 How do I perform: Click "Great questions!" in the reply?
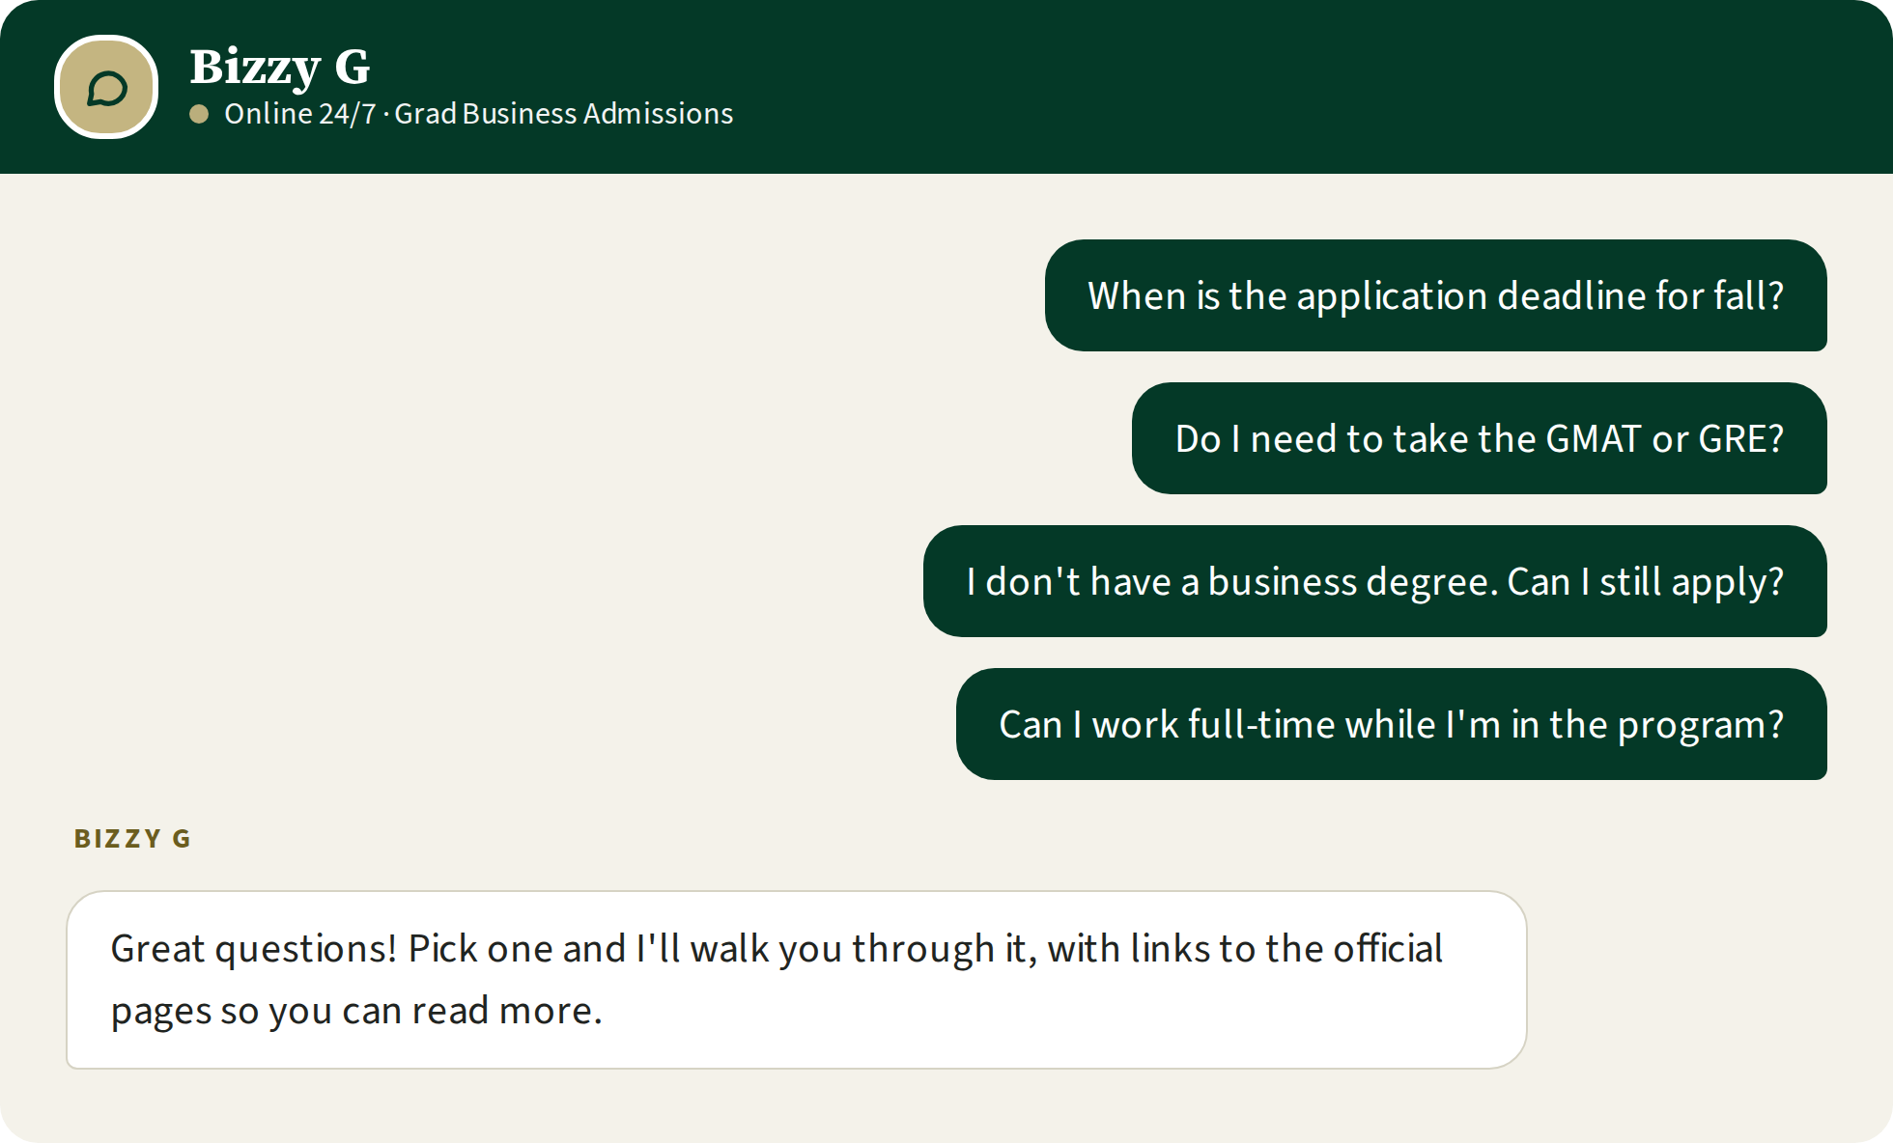point(254,949)
